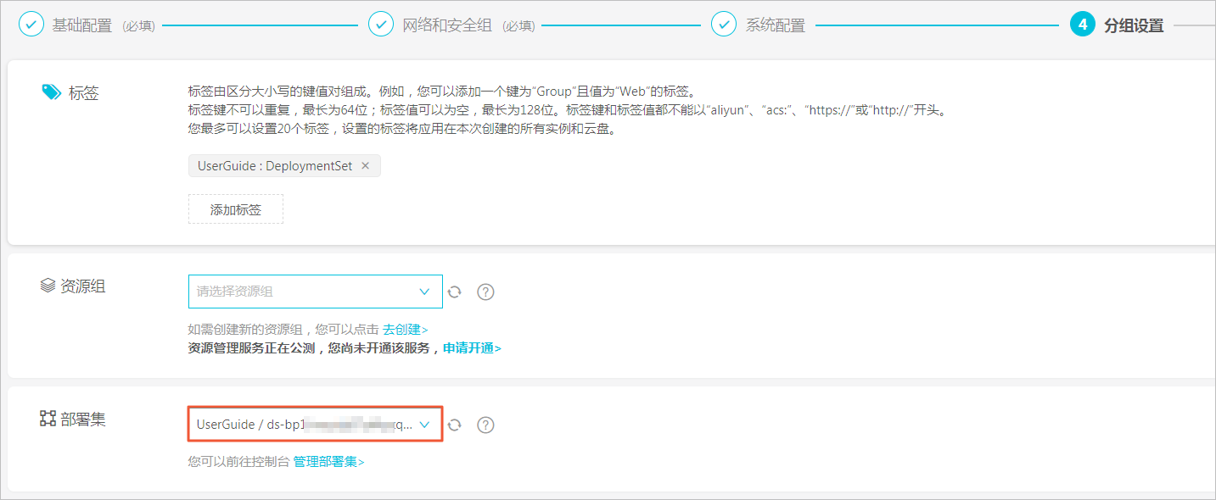Open the 基础配置 step in wizard

[82, 25]
